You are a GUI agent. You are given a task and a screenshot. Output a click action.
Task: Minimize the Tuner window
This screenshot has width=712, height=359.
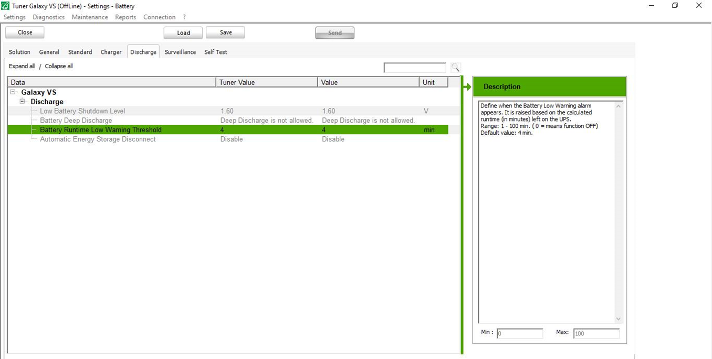point(651,6)
